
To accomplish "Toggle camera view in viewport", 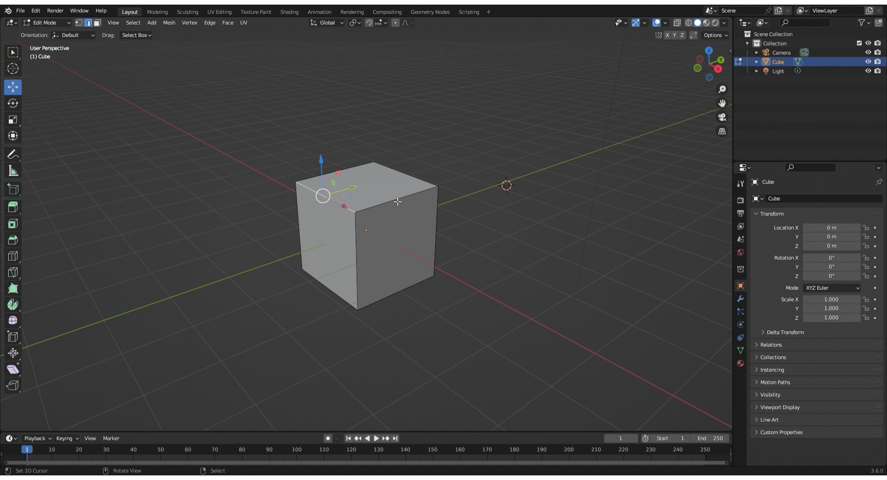I will [722, 117].
